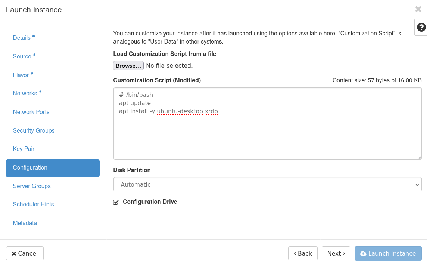The width and height of the screenshot is (427, 266).
Task: Select the Key Pair step
Action: 24,149
